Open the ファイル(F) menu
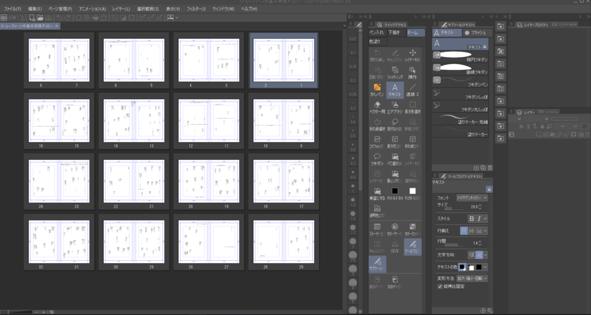591x315 pixels. coord(12,9)
